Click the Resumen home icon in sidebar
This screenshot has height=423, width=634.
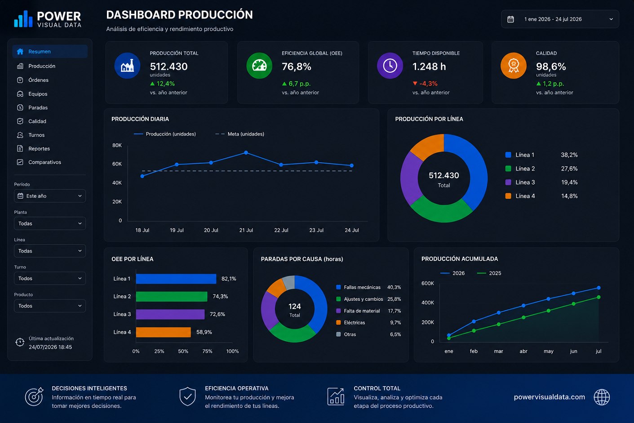pos(20,52)
